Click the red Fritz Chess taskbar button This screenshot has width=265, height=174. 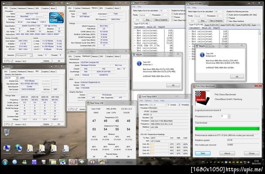[x=73, y=162]
